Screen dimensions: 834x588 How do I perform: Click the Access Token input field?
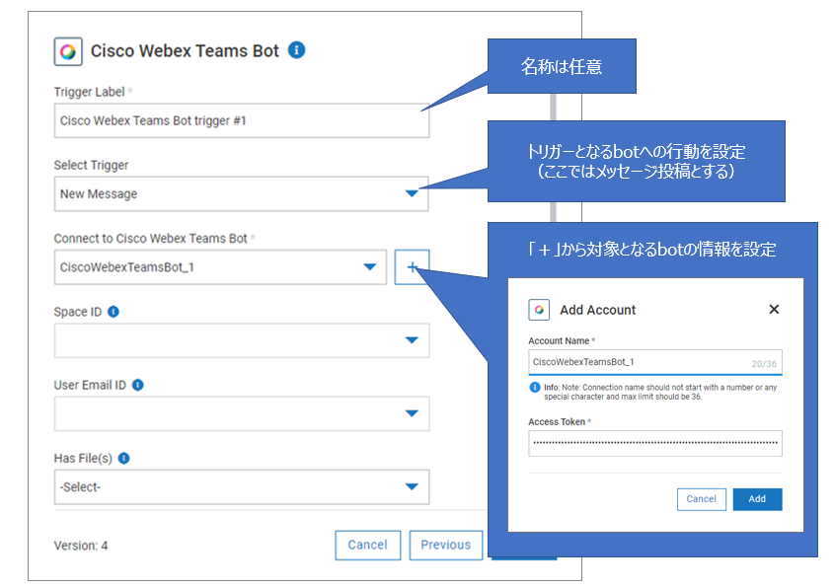(x=654, y=443)
